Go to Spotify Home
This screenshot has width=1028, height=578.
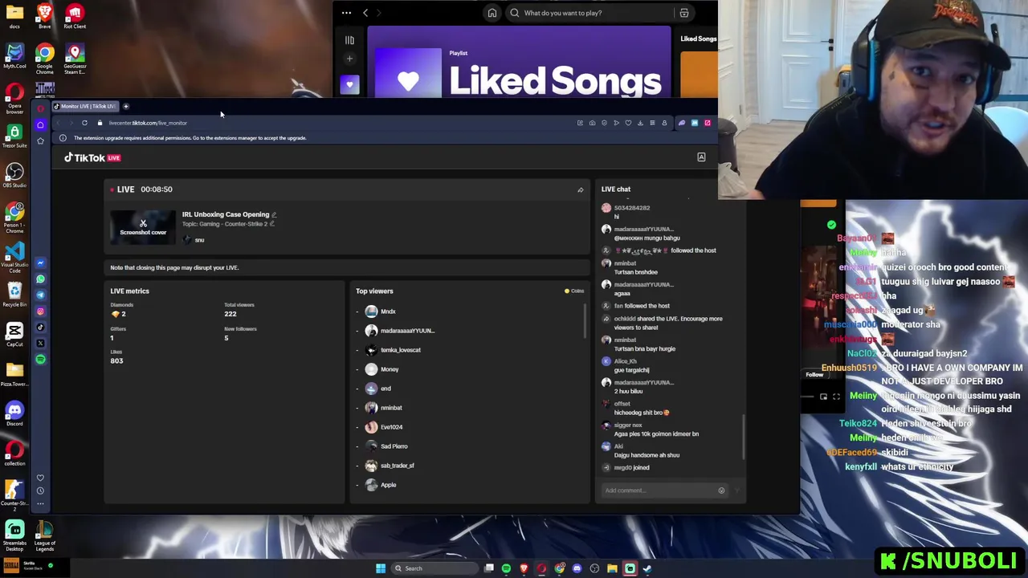coord(492,13)
